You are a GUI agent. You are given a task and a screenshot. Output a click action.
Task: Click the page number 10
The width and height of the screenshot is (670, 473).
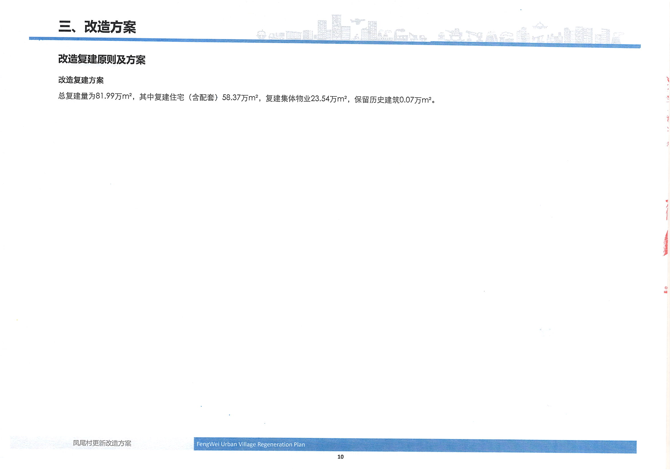click(340, 457)
